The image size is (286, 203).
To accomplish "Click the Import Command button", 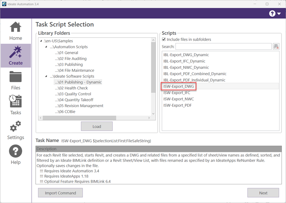I will 60,193.
